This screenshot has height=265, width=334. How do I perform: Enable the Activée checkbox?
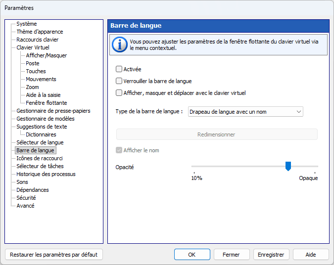click(119, 69)
